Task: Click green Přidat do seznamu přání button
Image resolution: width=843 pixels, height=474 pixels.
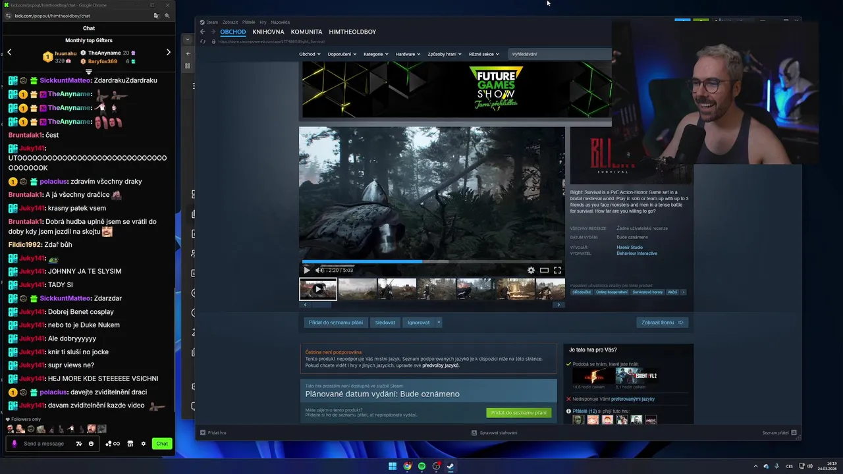Action: point(518,413)
